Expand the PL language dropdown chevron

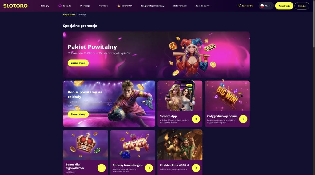(x=270, y=6)
